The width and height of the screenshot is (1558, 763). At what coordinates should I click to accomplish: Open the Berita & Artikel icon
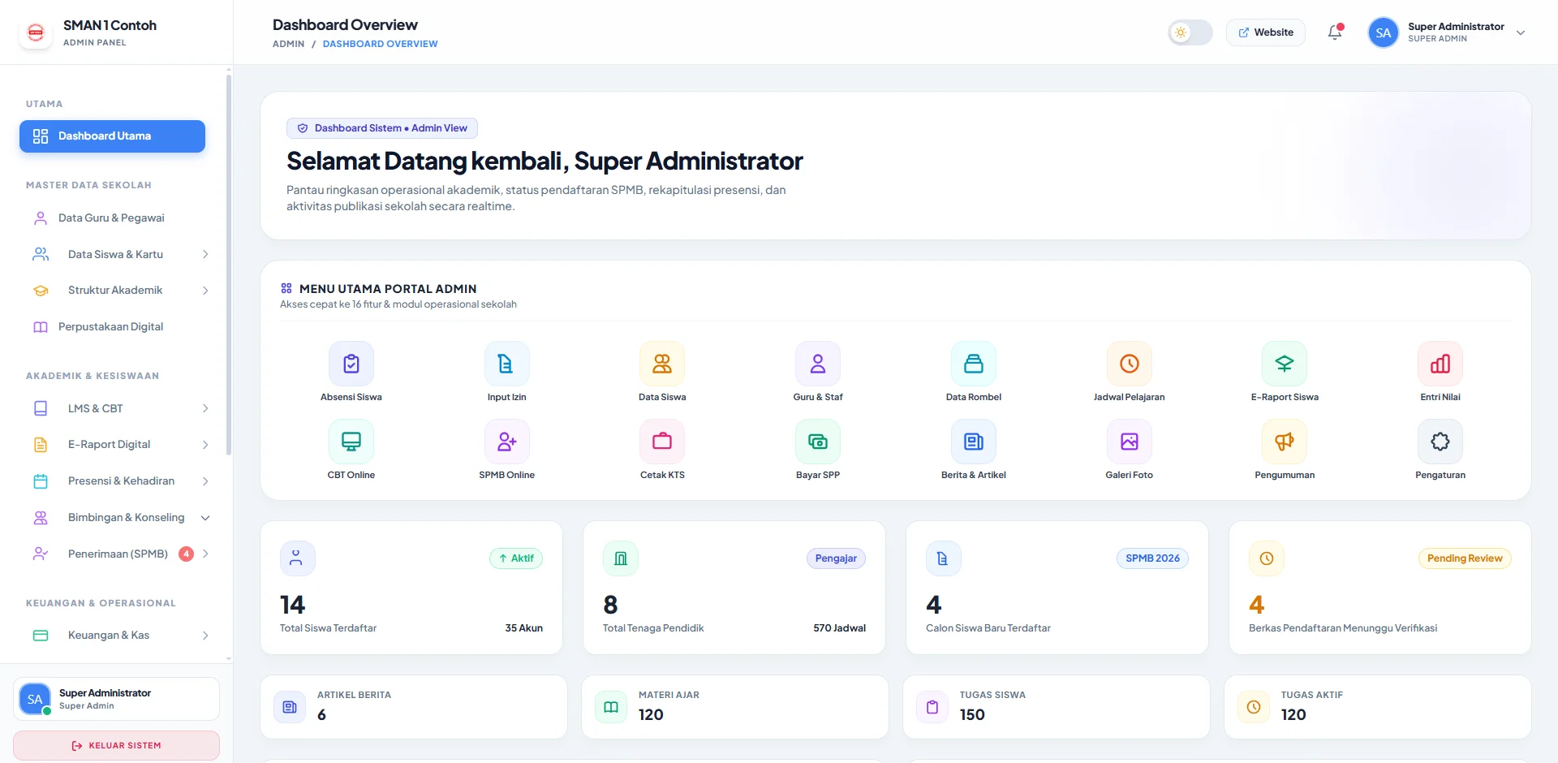pyautogui.click(x=974, y=442)
